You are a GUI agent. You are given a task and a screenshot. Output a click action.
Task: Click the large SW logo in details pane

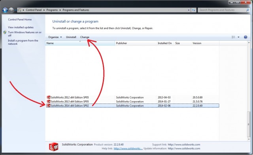point(54,147)
